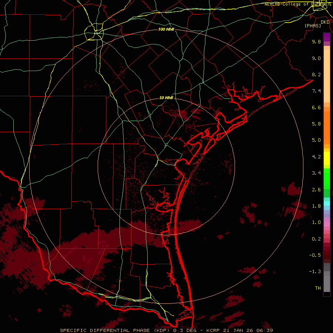Click the 9.8 value on color scale
This screenshot has height=333, width=333.
point(316,41)
